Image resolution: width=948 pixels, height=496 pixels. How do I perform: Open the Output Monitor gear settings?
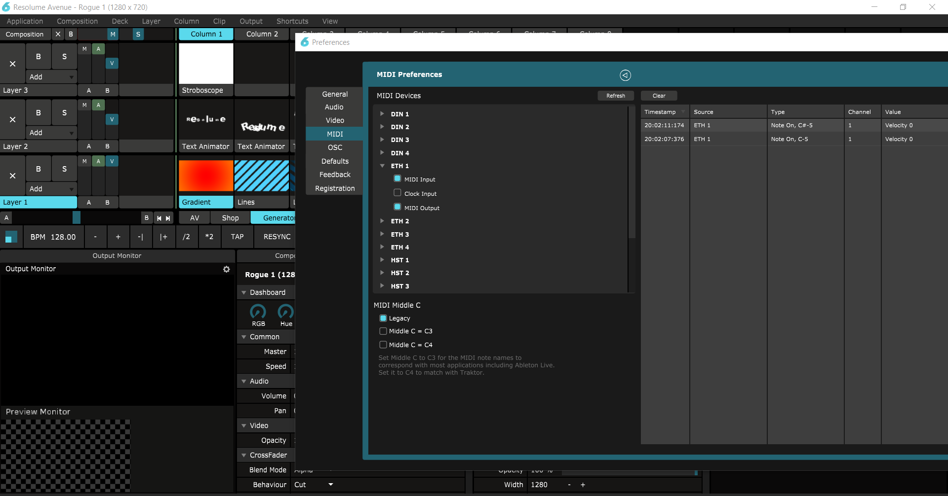click(x=226, y=269)
